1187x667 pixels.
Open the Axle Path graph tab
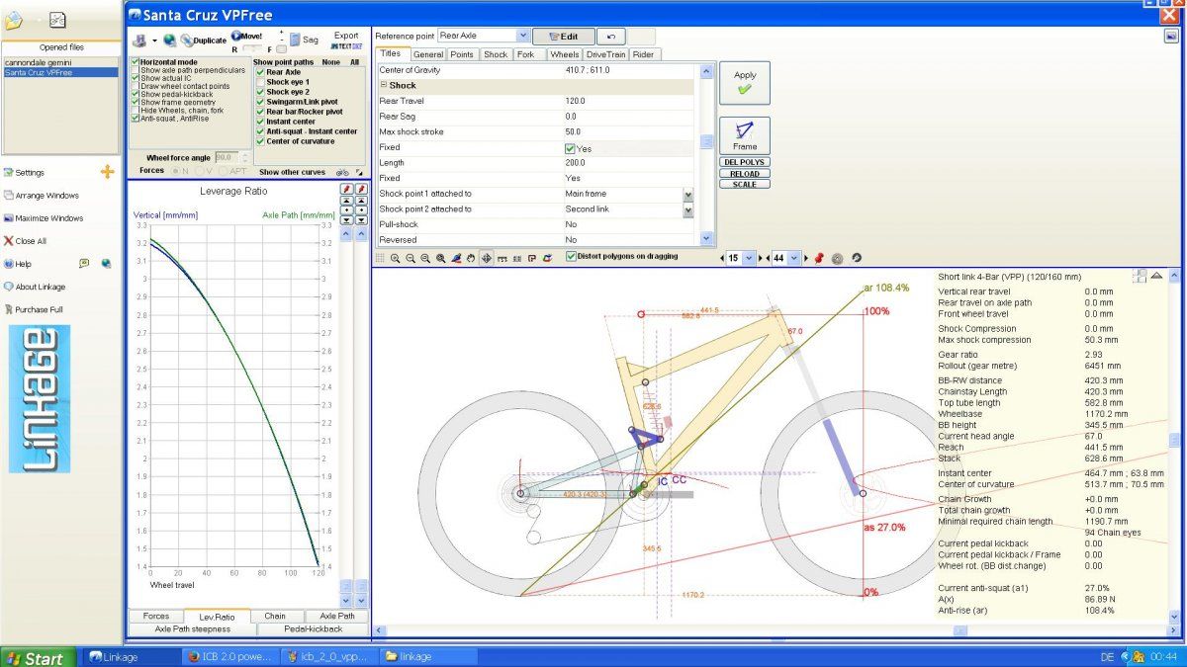click(335, 616)
